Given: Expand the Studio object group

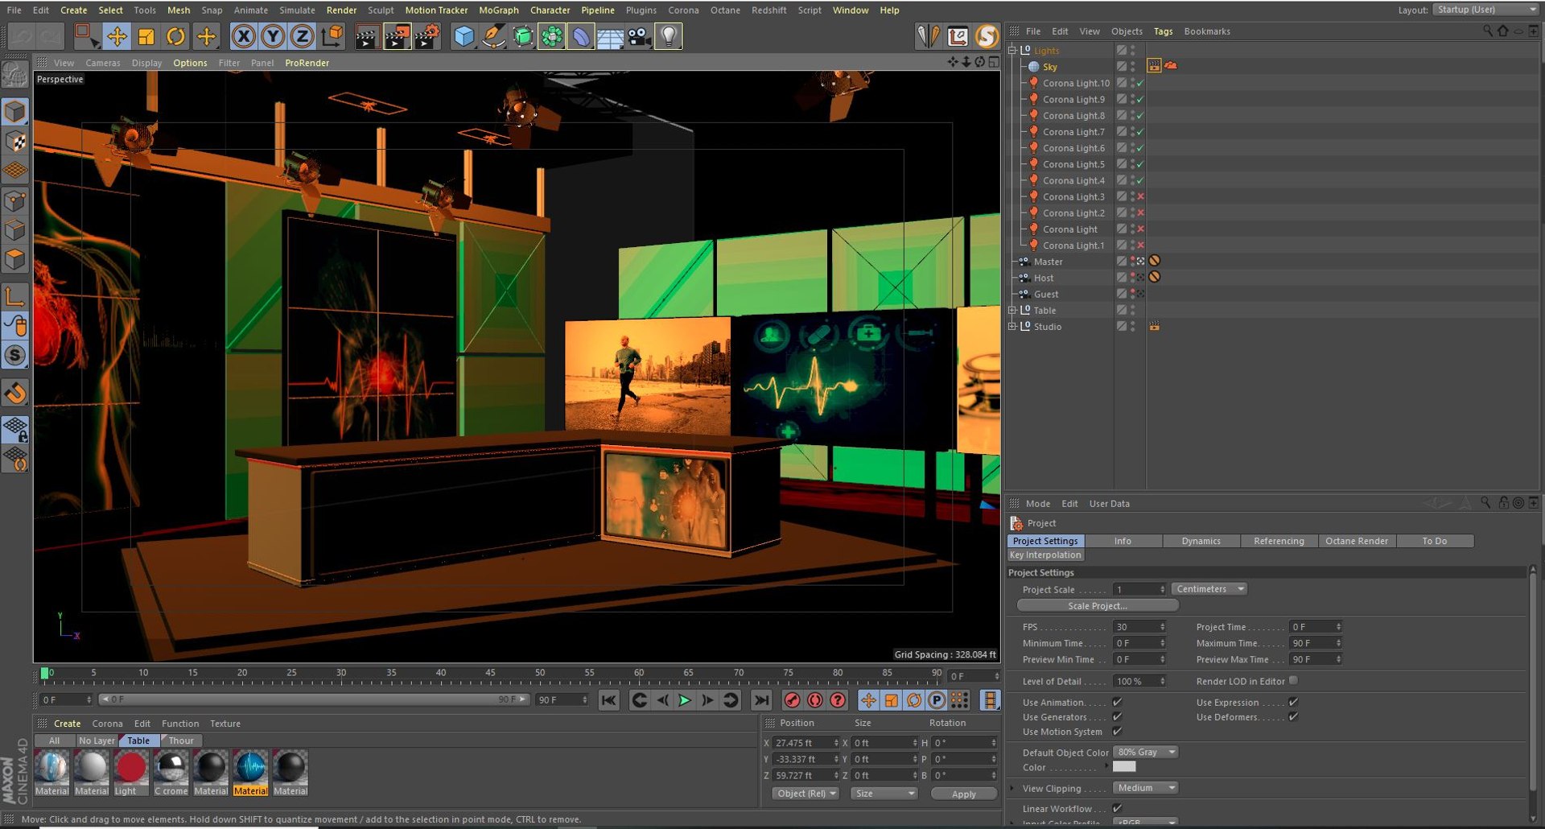Looking at the screenshot, I should 1012,326.
